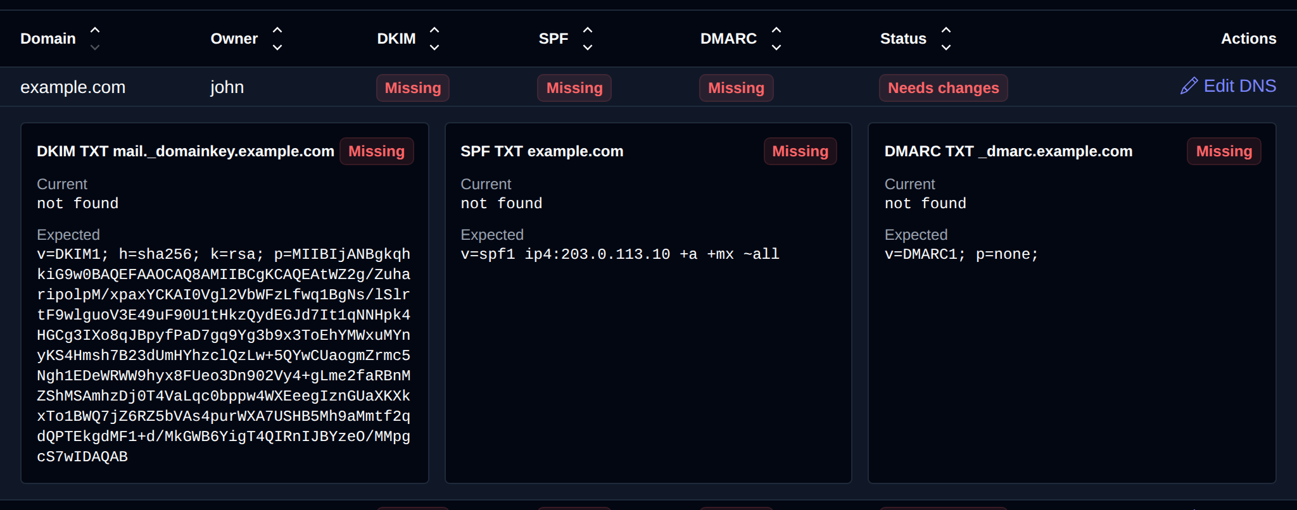Click Current label in DMARC card

pyautogui.click(x=909, y=184)
